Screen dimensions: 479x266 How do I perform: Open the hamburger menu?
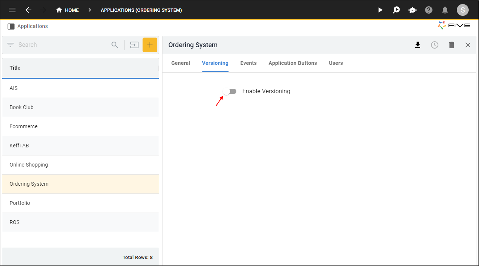[x=12, y=10]
